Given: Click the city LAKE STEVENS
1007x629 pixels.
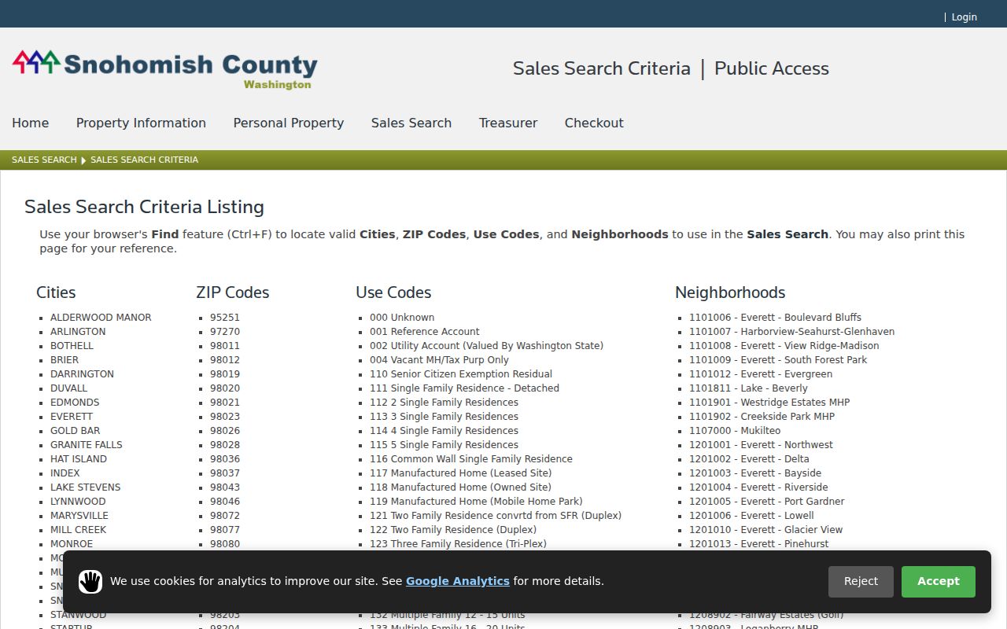Looking at the screenshot, I should point(86,487).
